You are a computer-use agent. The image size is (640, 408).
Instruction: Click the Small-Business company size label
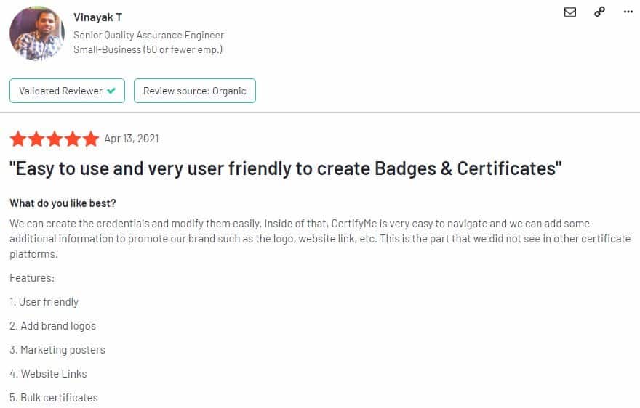pyautogui.click(x=148, y=49)
